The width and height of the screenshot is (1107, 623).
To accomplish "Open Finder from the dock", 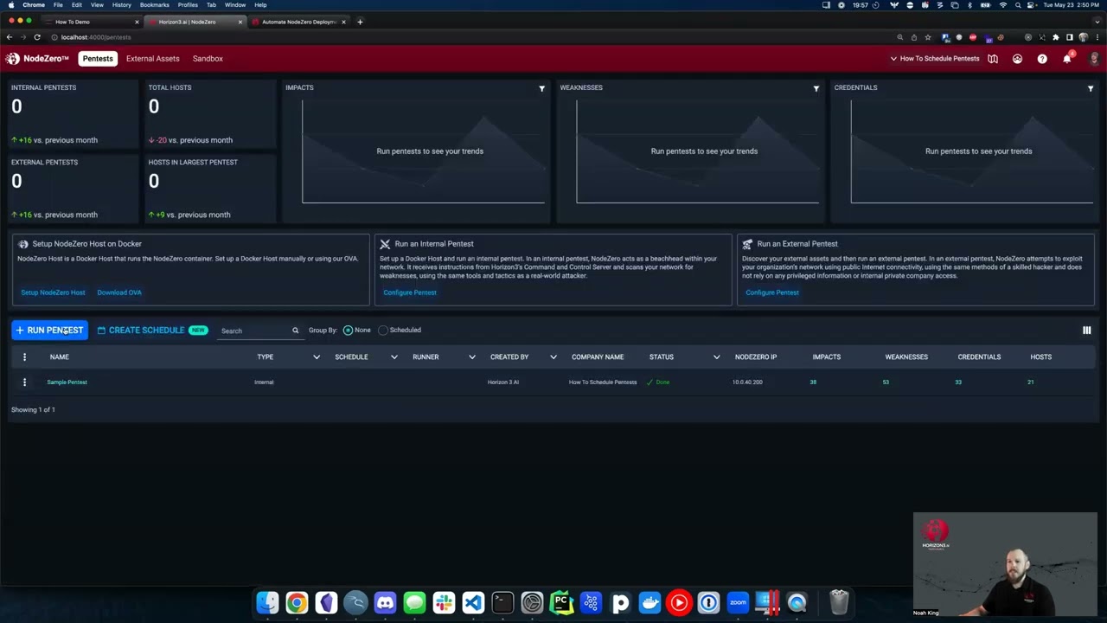I will coord(268,601).
